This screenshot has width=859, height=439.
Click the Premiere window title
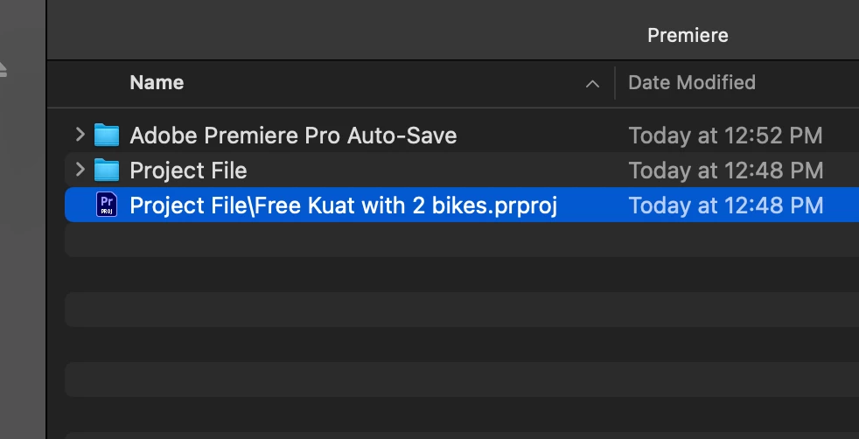pos(688,35)
